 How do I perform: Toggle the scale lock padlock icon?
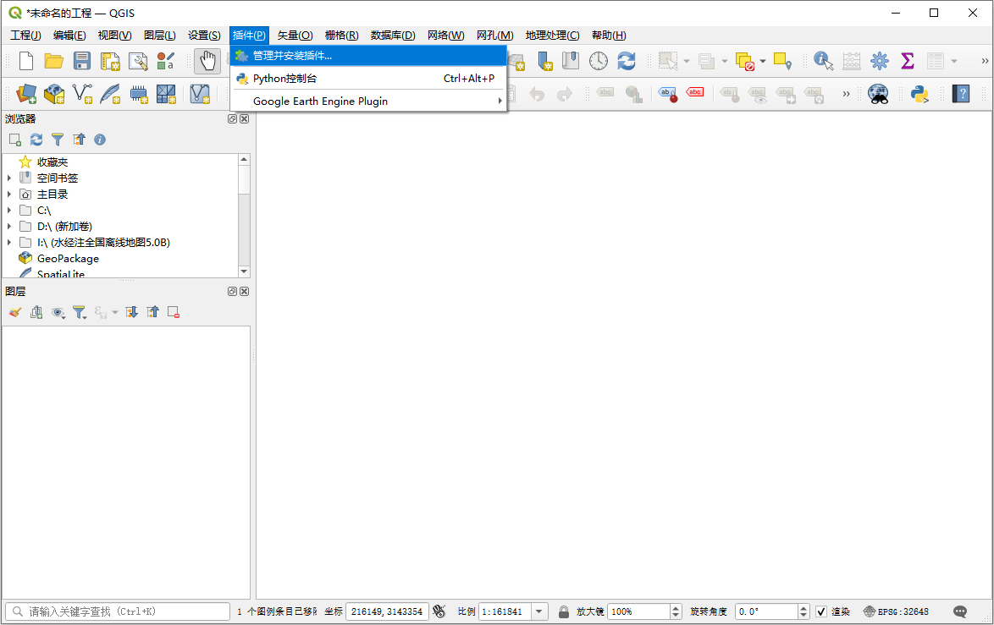(564, 611)
